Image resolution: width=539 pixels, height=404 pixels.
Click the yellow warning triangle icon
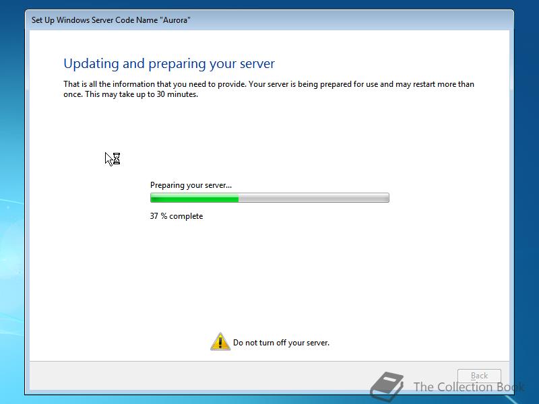(x=220, y=341)
